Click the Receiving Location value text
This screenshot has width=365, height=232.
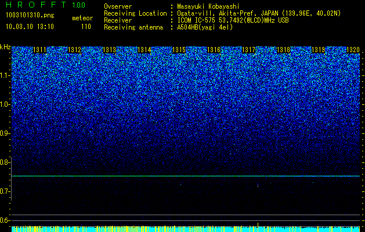click(259, 13)
